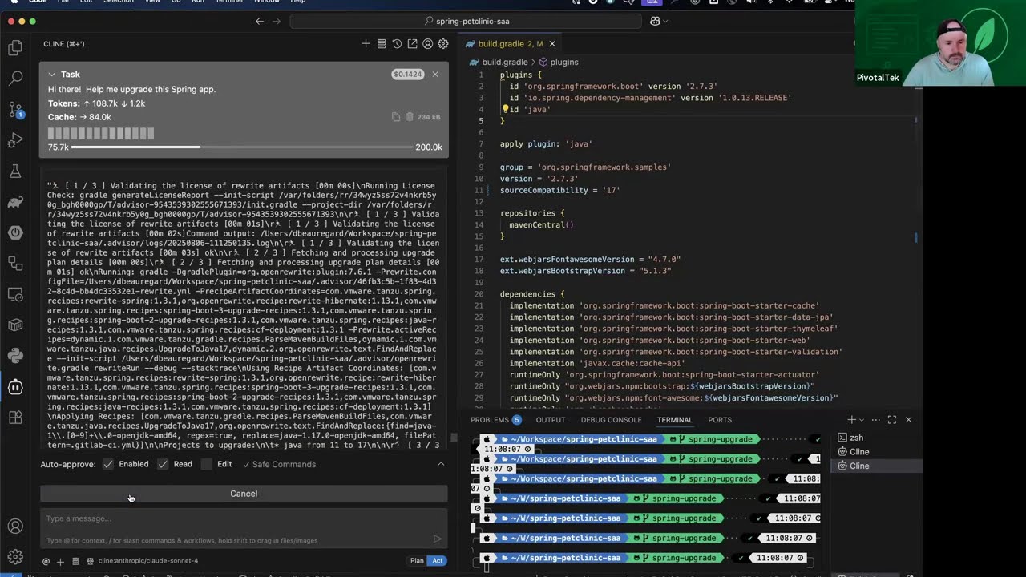Open the Explorer view in activity bar

click(15, 48)
